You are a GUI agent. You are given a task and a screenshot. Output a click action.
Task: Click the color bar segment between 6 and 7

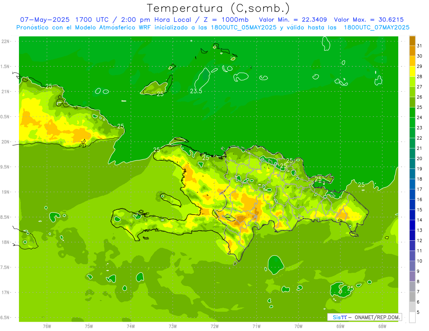click(412, 297)
